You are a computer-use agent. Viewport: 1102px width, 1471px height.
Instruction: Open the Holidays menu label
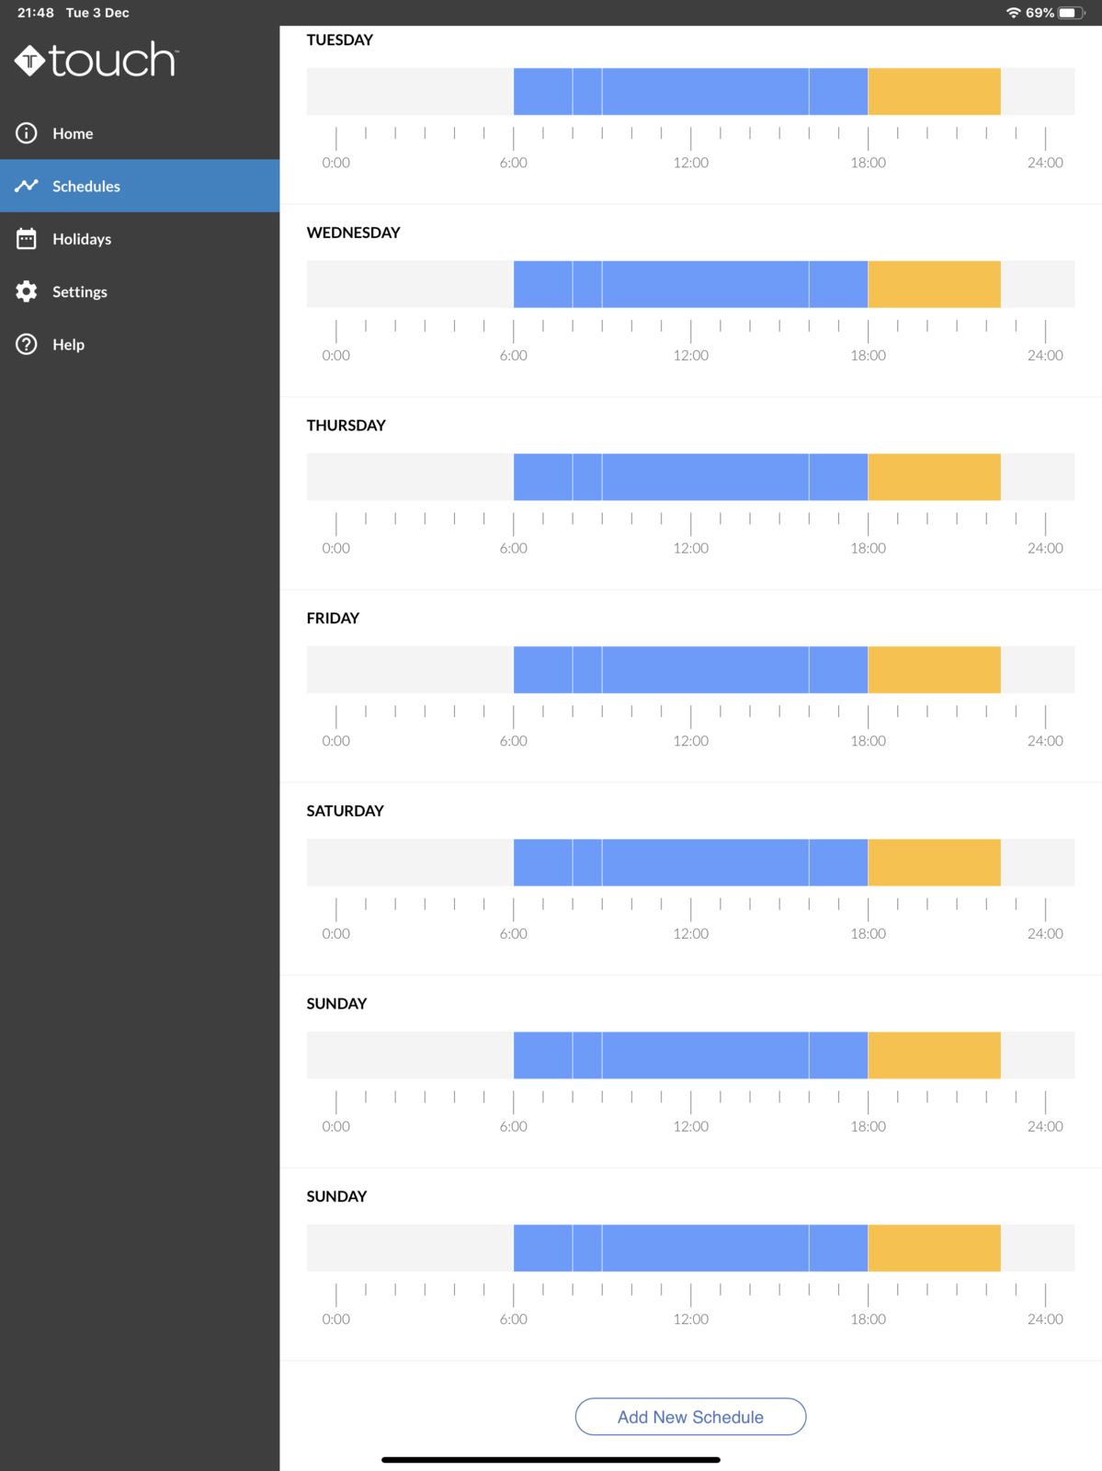click(82, 239)
